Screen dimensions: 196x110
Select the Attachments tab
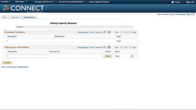pyautogui.click(x=29, y=17)
